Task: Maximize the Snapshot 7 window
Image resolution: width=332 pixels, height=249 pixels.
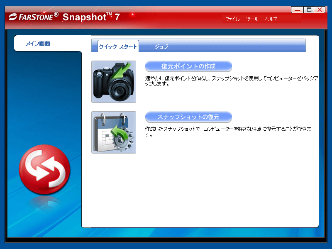Action: 309,10
